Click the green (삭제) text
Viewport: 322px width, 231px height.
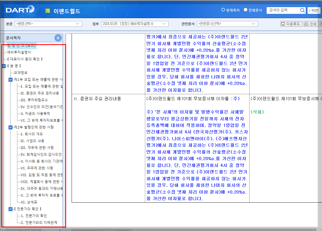pos(257,112)
